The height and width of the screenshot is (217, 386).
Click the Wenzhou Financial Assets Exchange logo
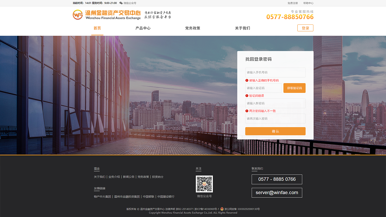(106, 14)
